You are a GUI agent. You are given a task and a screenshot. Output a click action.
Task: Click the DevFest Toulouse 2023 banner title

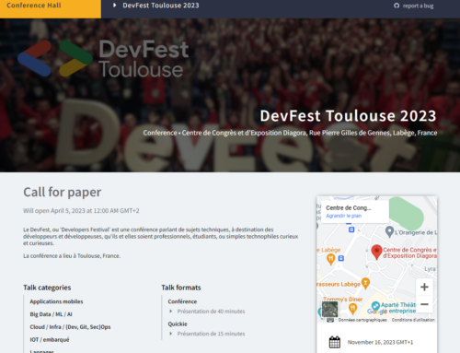click(348, 116)
